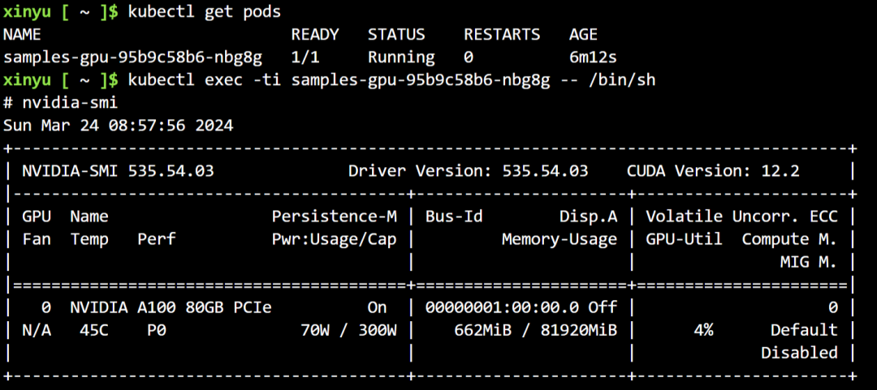Click the 'kubectl exec' command line
Viewport: 877px width, 390px height.
391,80
